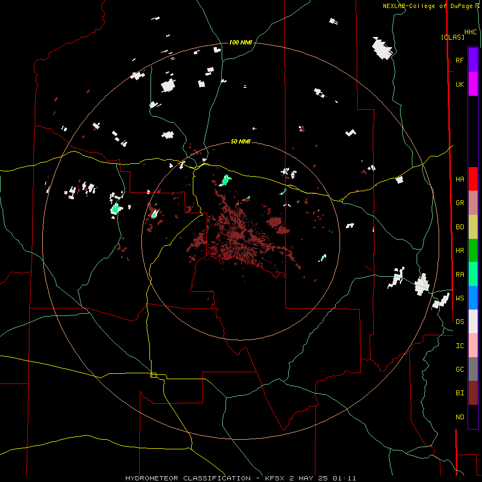Pick the HR green legend swatch
This screenshot has width=482, height=482.
[x=473, y=251]
